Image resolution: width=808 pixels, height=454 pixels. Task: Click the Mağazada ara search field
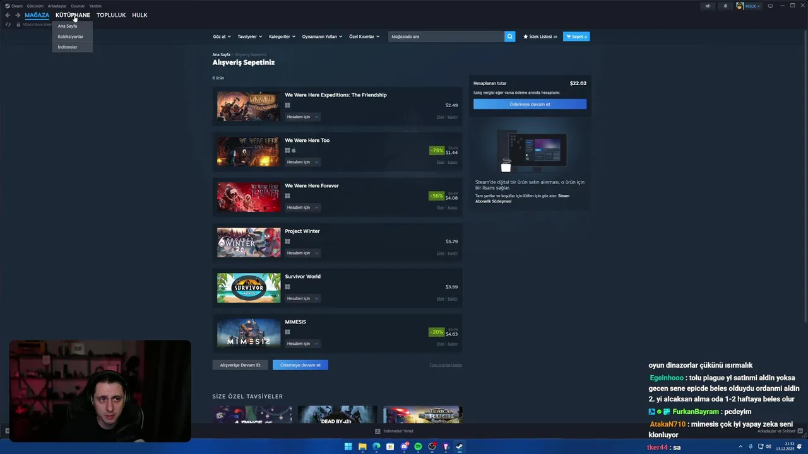tap(446, 37)
